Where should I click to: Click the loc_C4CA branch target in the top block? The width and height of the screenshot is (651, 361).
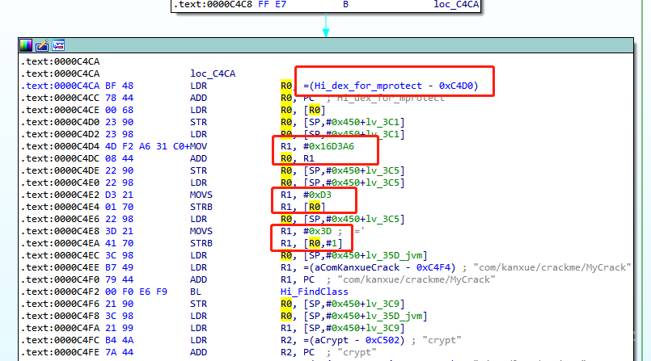pos(456,5)
